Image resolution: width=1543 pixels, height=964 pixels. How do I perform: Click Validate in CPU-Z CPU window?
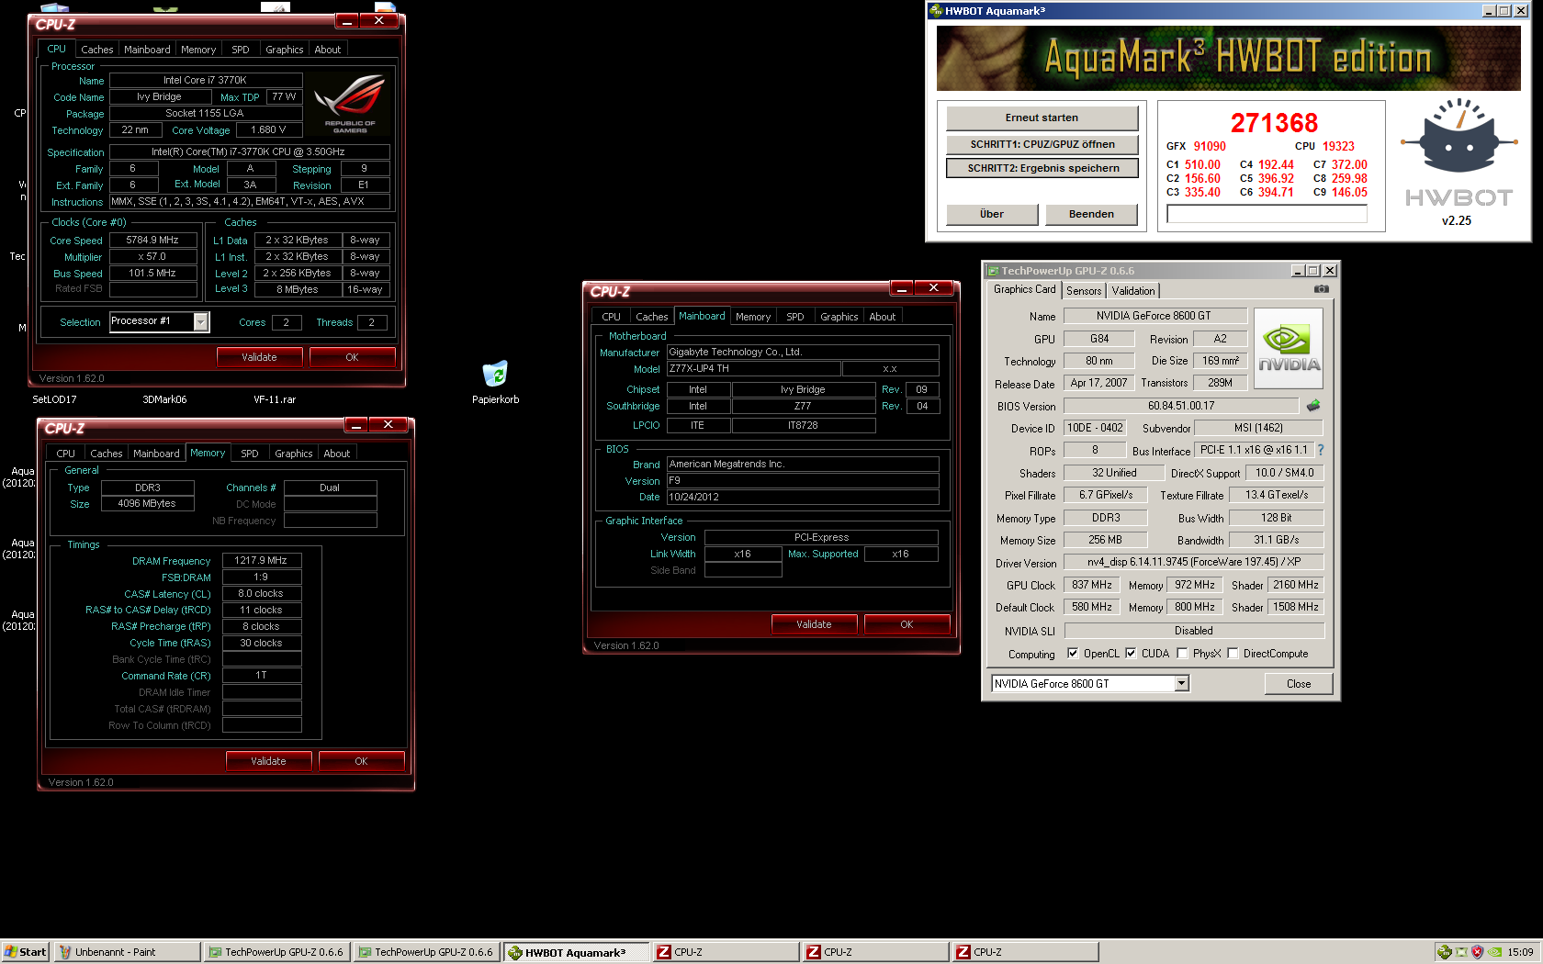pyautogui.click(x=259, y=357)
